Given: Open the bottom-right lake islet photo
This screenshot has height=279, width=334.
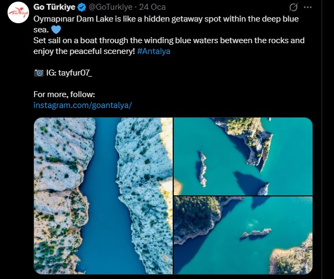Looking at the screenshot, I should pyautogui.click(x=243, y=235).
